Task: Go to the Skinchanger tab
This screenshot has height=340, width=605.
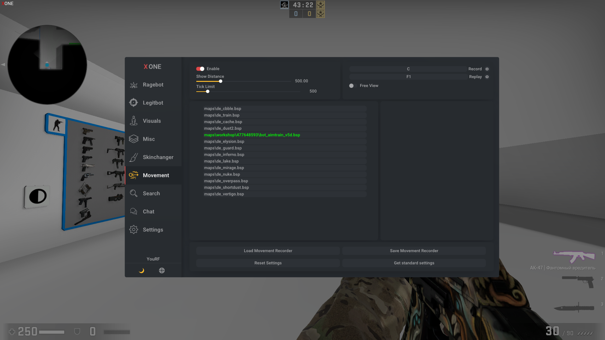Action: tap(153, 157)
